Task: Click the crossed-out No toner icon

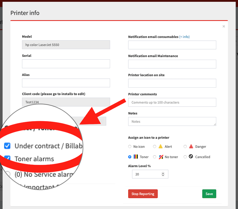Action: point(161,157)
